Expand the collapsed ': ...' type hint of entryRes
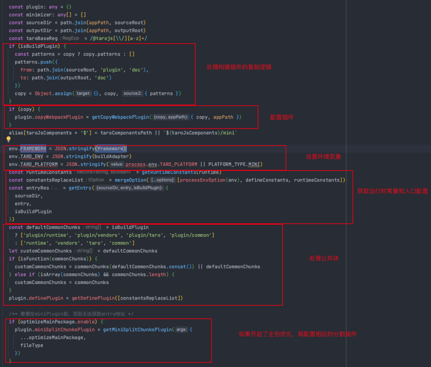The width and height of the screenshot is (431, 367). pos(54,188)
